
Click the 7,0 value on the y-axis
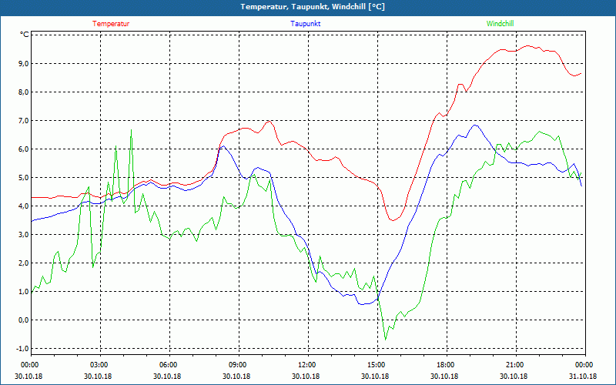tap(24, 121)
